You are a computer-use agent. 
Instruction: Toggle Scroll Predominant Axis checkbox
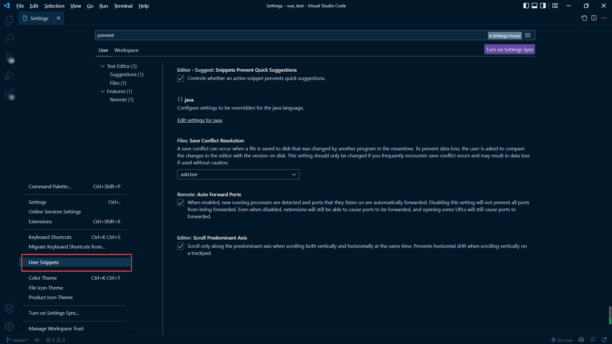180,246
